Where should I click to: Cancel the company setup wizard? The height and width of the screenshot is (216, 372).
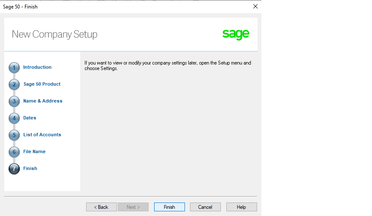pyautogui.click(x=205, y=207)
